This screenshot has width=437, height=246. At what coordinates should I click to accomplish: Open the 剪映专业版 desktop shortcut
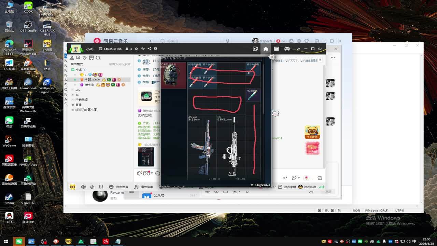28,122
